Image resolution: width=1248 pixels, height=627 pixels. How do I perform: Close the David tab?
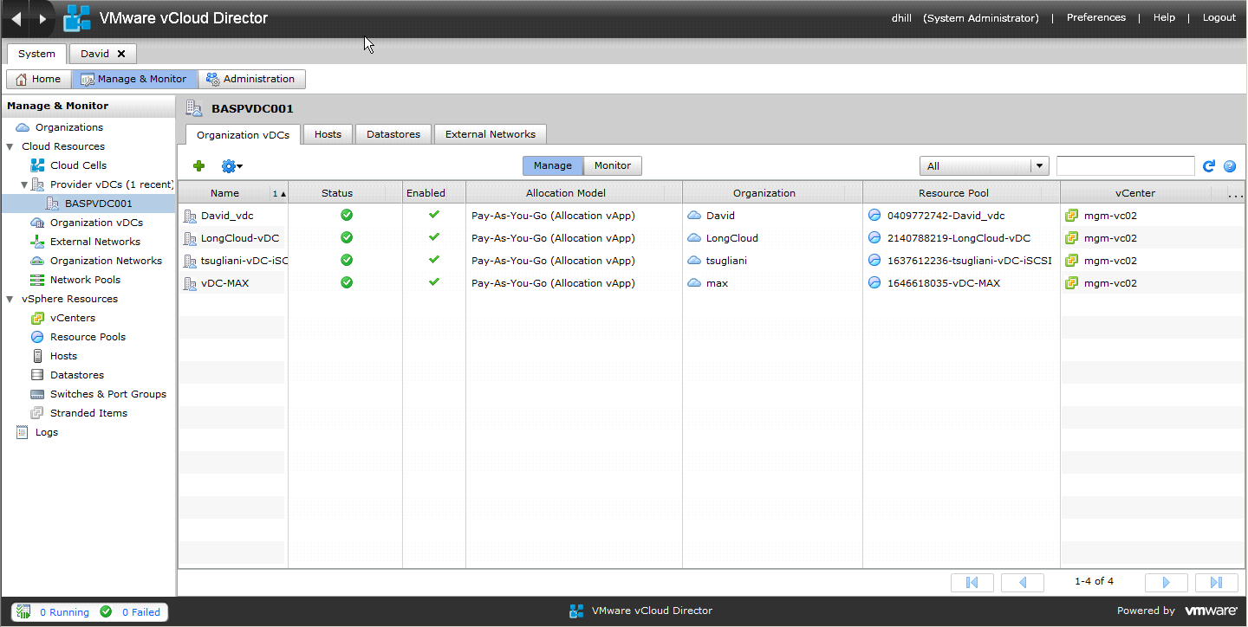tap(121, 54)
